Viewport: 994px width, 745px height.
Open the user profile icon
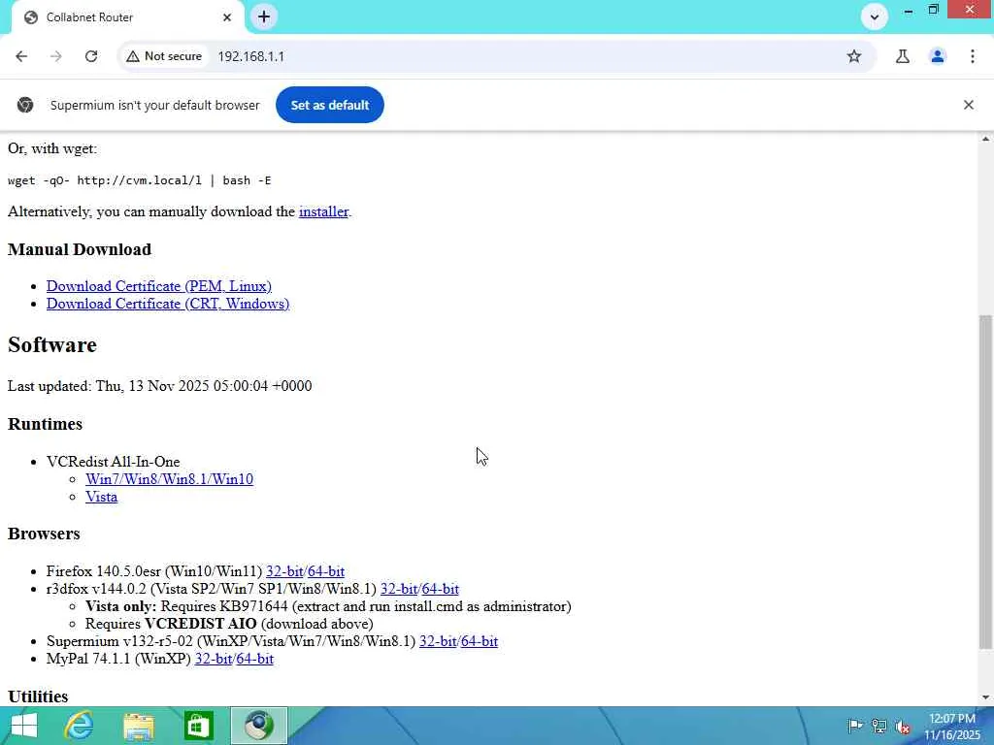(x=937, y=56)
